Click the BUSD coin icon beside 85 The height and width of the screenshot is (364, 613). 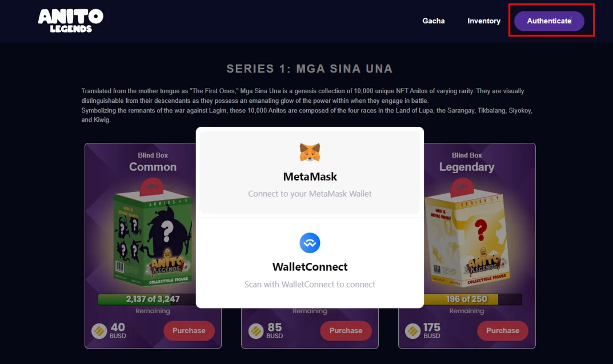point(256,331)
